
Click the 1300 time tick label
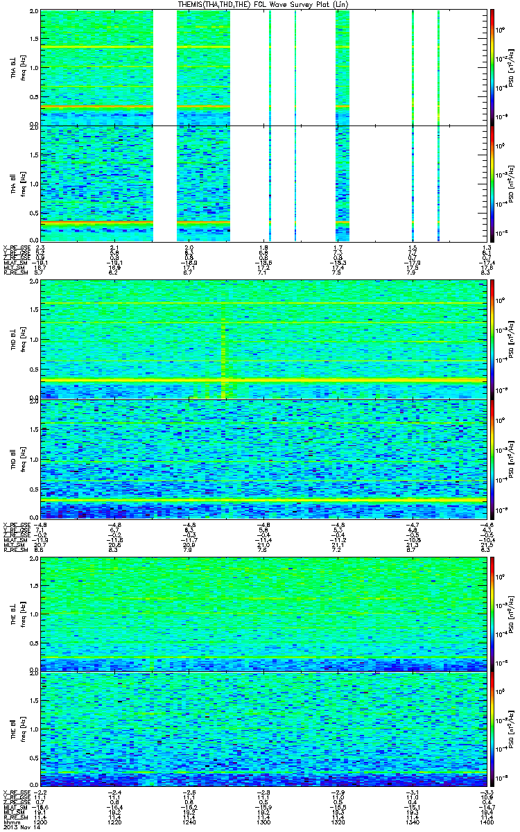pyautogui.click(x=263, y=822)
